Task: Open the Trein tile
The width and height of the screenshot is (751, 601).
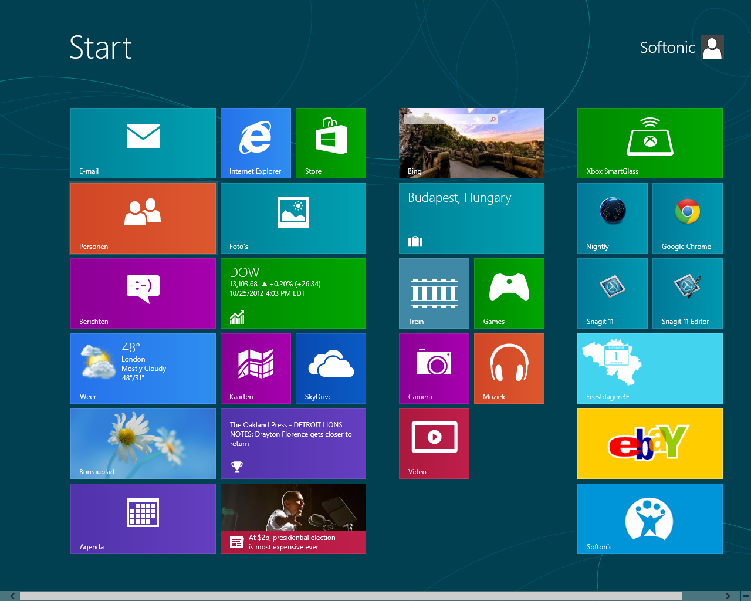Action: (x=434, y=293)
